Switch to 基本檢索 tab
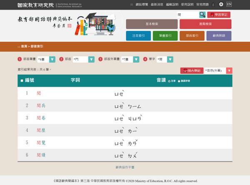 152,24
